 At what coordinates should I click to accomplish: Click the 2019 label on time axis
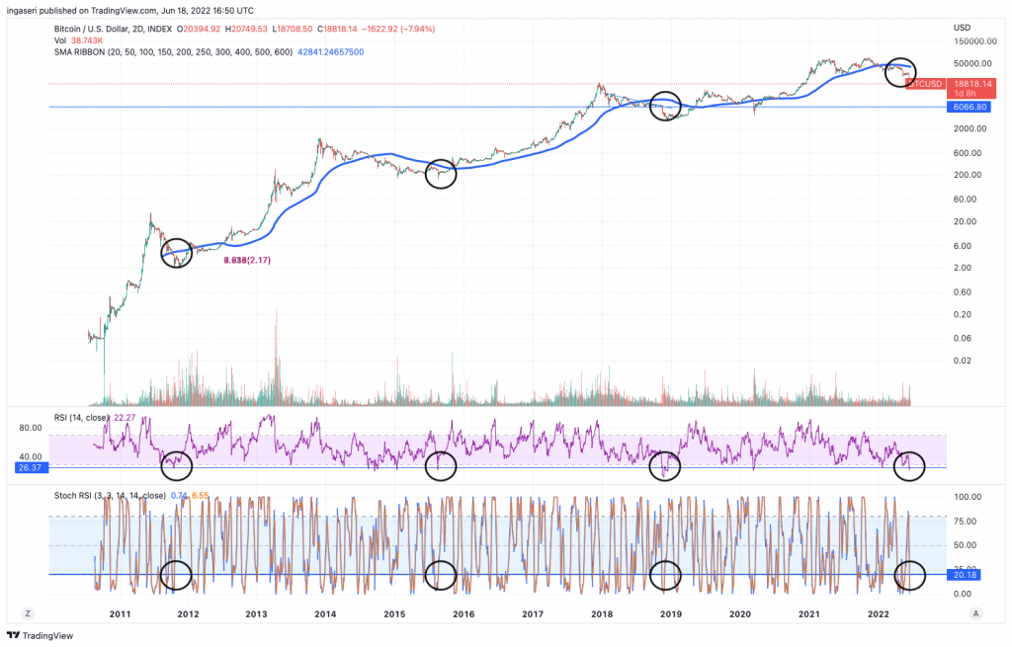click(x=671, y=614)
